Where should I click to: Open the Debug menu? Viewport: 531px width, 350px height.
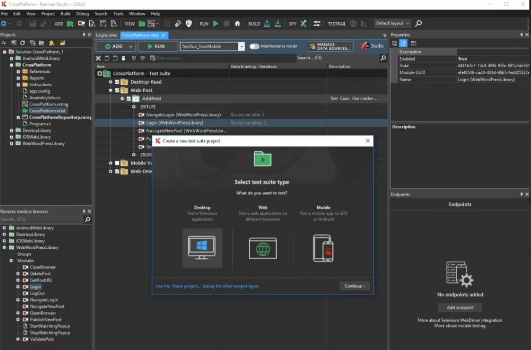click(82, 14)
